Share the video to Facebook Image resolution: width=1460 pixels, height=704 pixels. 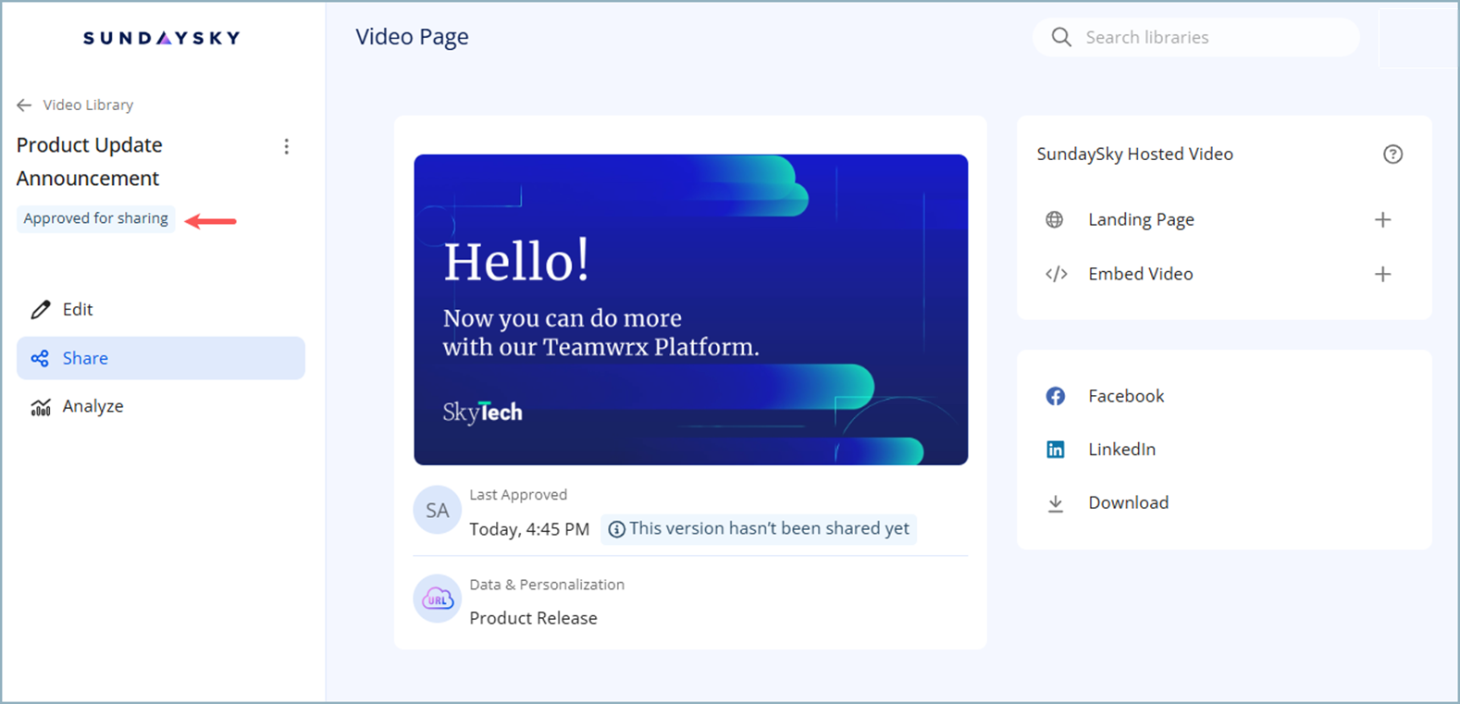(x=1125, y=396)
